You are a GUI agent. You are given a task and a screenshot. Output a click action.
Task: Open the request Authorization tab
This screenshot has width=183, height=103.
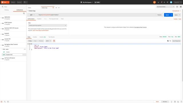[31, 19]
